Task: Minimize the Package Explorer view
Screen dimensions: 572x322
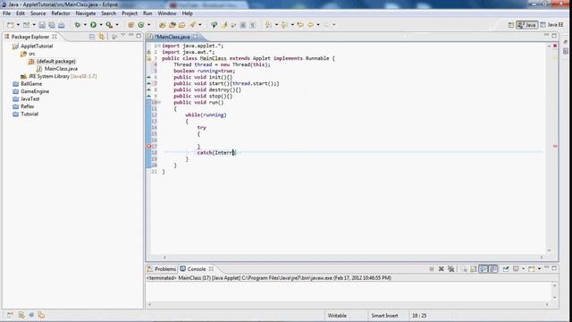Action: click(x=131, y=36)
